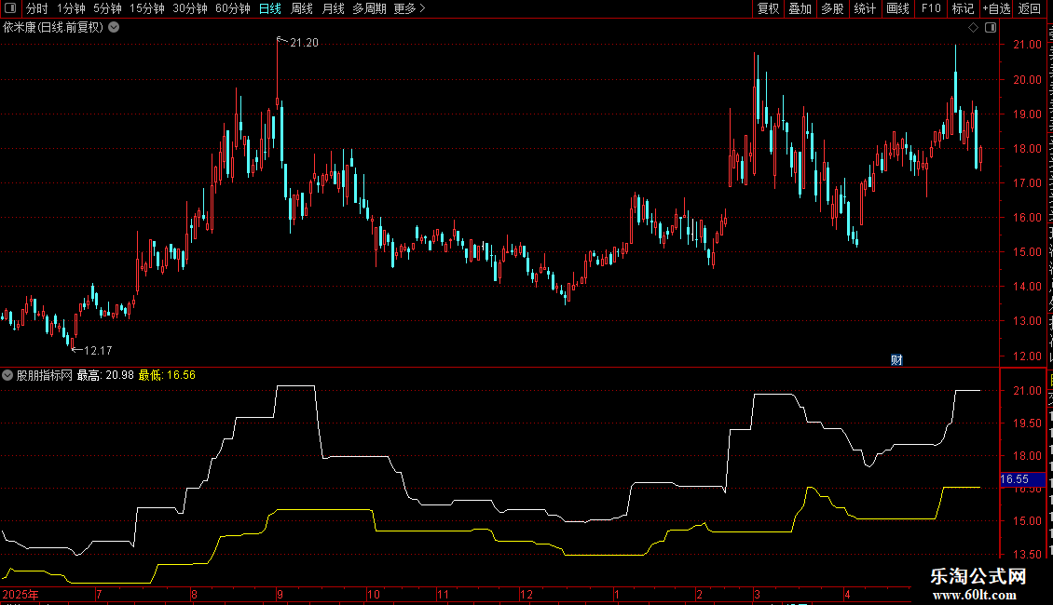Select the 1分钟 period
Viewport: 1053px width, 605px height.
(71, 8)
